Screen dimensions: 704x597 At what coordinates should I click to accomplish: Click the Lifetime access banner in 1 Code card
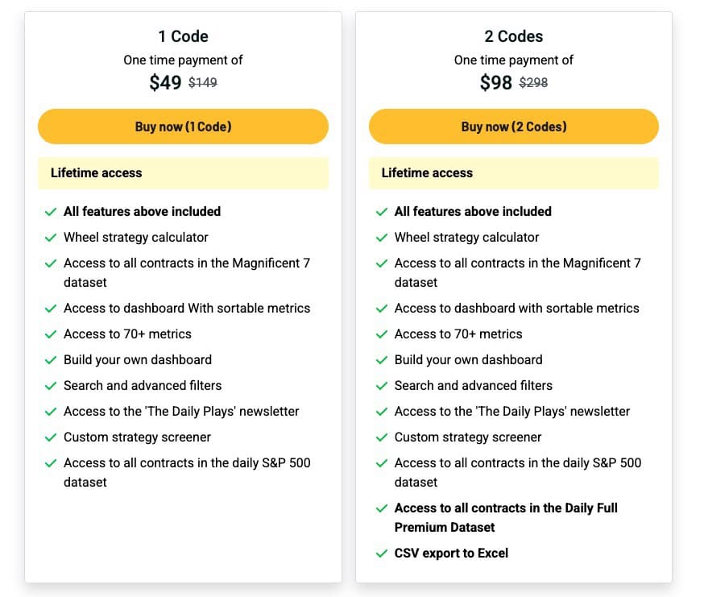pos(183,173)
